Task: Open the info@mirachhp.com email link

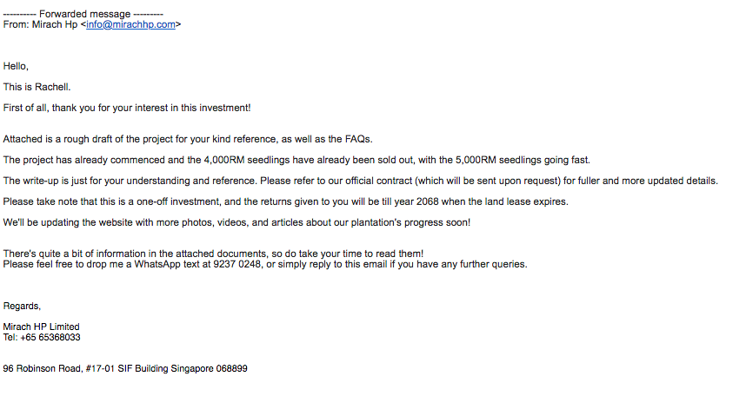Action: (130, 24)
